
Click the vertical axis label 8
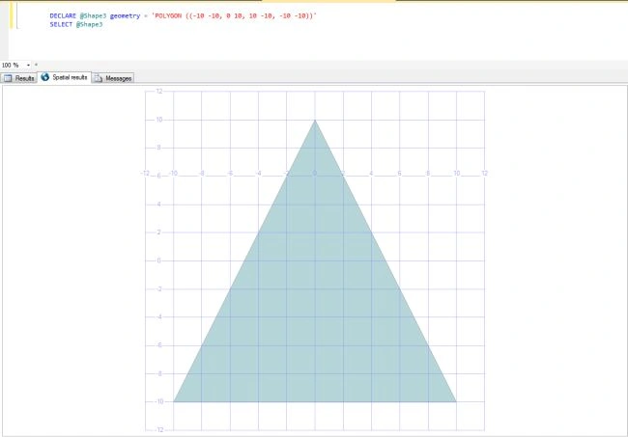(159, 148)
